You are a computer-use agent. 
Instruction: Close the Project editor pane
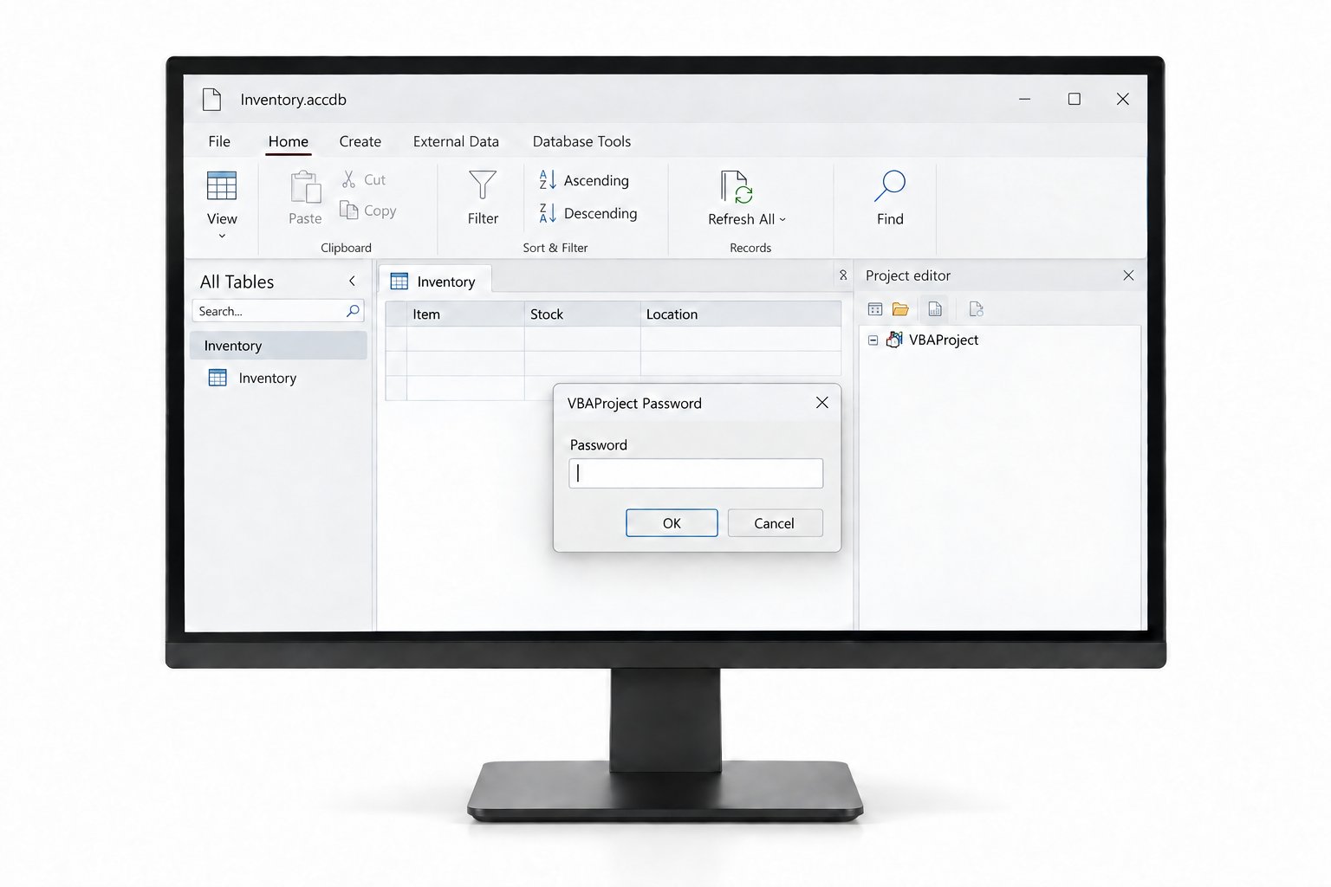(1128, 275)
